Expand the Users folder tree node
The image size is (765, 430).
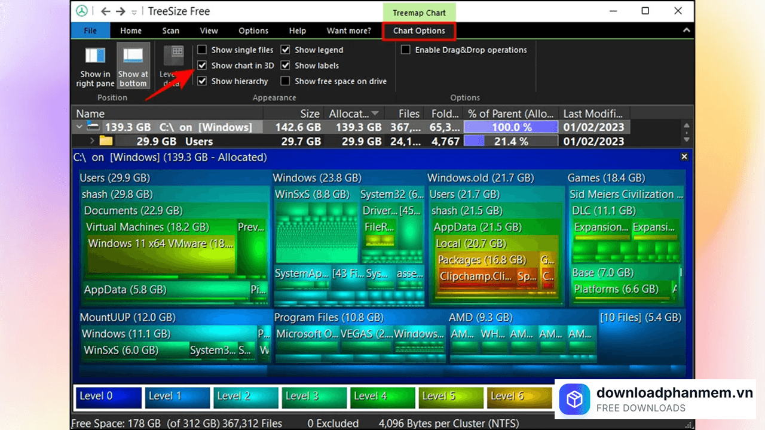tap(91, 142)
